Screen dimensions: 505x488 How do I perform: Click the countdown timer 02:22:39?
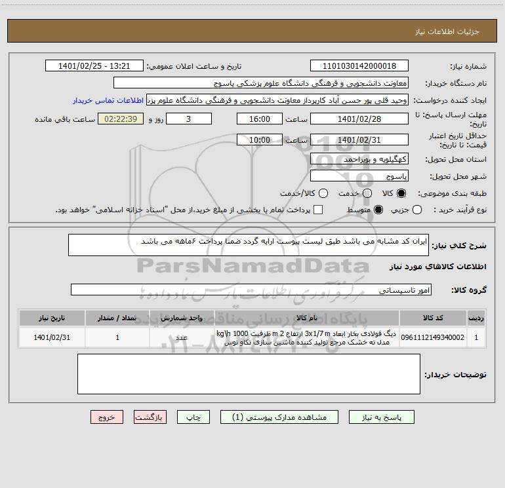[x=121, y=119]
